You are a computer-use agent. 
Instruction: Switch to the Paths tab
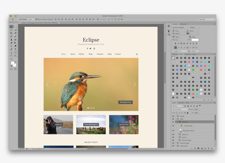click(x=187, y=103)
